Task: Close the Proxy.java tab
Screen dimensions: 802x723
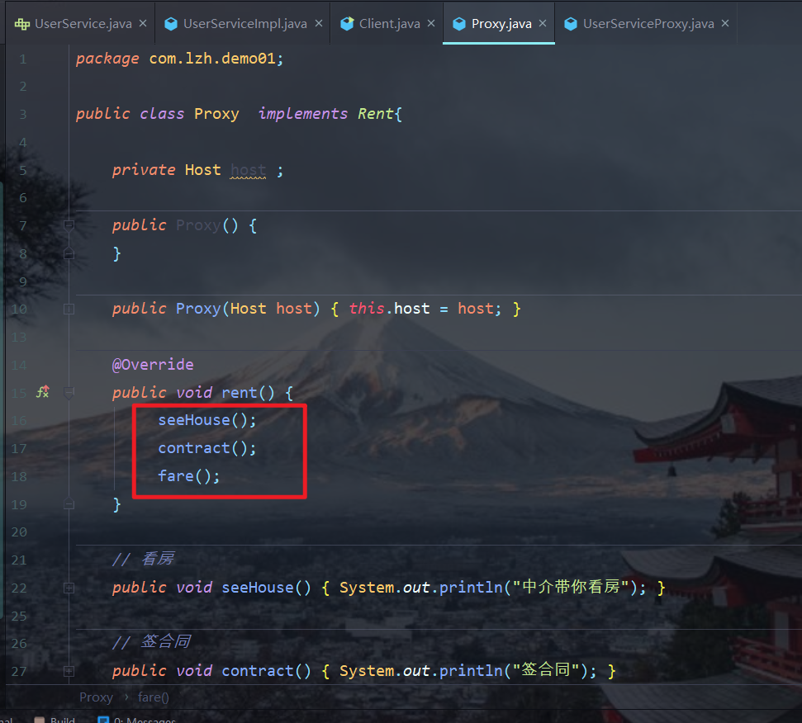Action: pos(543,23)
